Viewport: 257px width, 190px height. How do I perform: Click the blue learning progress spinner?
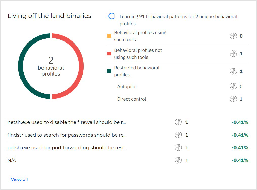click(x=112, y=16)
